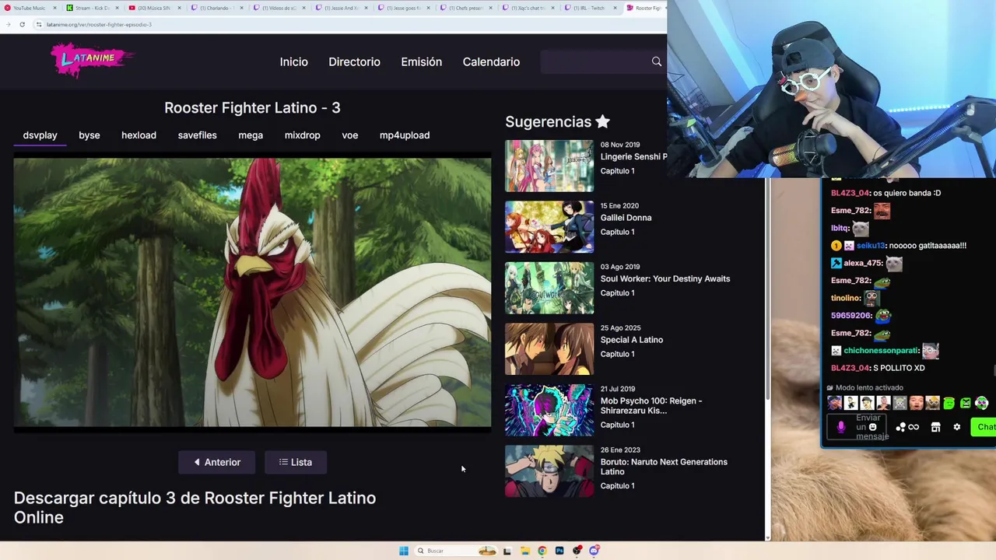Select the voe video server
The height and width of the screenshot is (560, 996).
click(x=350, y=135)
